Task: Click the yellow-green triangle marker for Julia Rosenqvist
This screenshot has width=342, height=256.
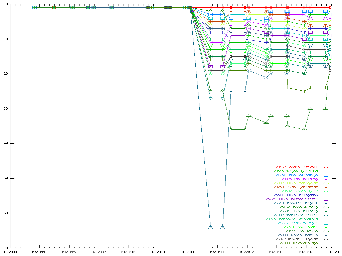Action: (326, 183)
